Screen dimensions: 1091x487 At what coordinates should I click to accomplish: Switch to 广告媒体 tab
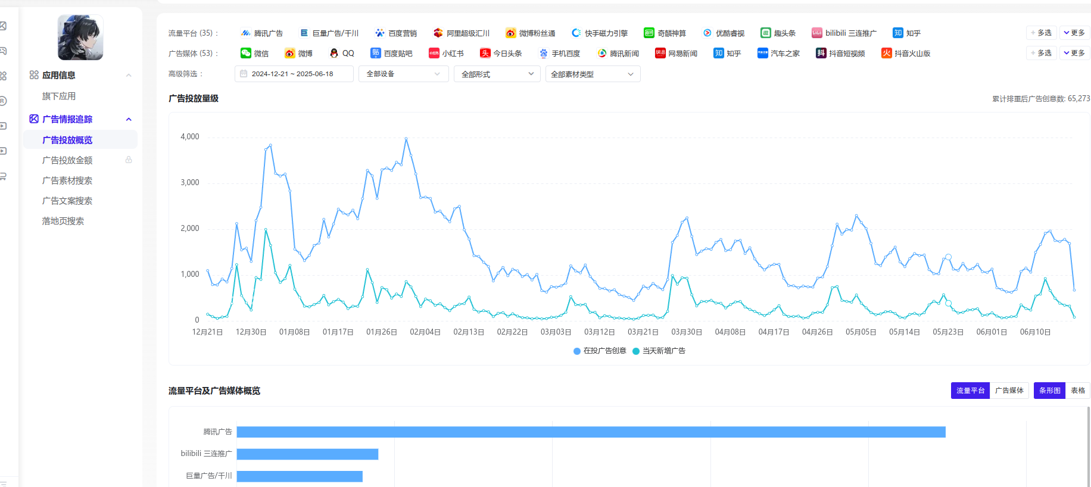click(1009, 391)
